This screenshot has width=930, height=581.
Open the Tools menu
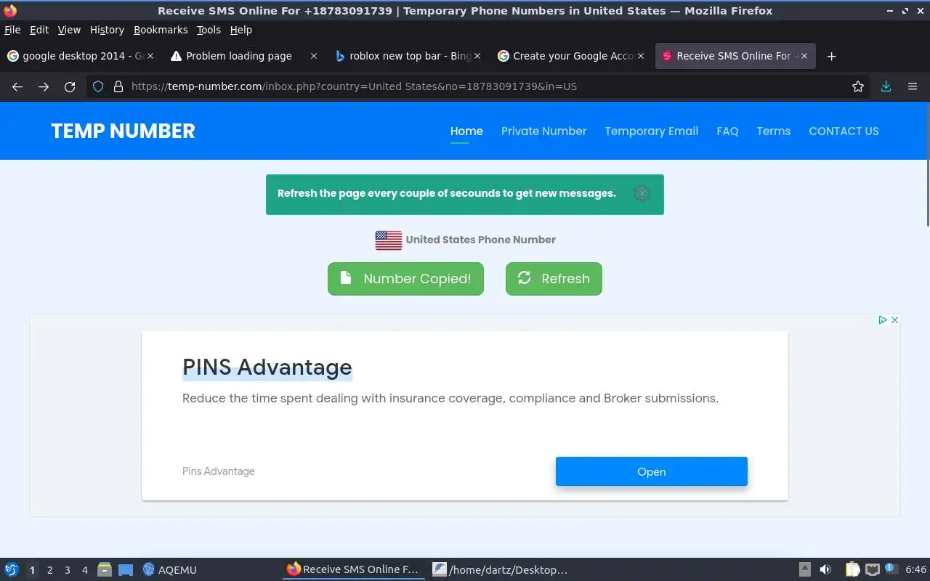209,30
